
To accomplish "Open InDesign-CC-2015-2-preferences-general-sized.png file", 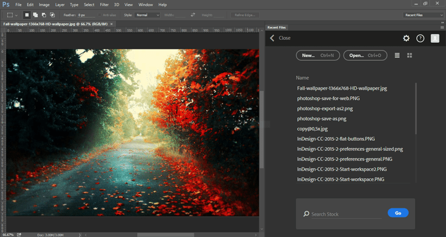I will [x=350, y=149].
